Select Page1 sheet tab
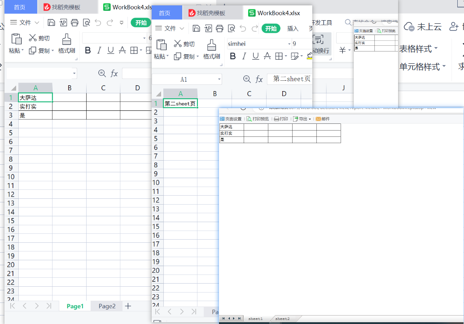The image size is (464, 324). pyautogui.click(x=75, y=306)
